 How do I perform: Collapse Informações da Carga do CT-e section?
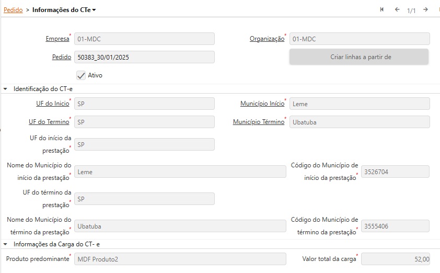point(5,244)
